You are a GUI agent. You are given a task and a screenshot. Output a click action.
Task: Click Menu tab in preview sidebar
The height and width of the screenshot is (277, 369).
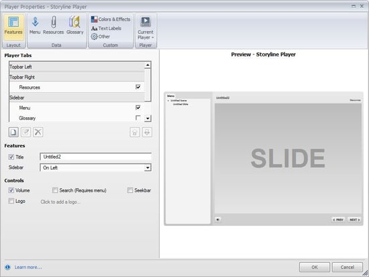(171, 96)
